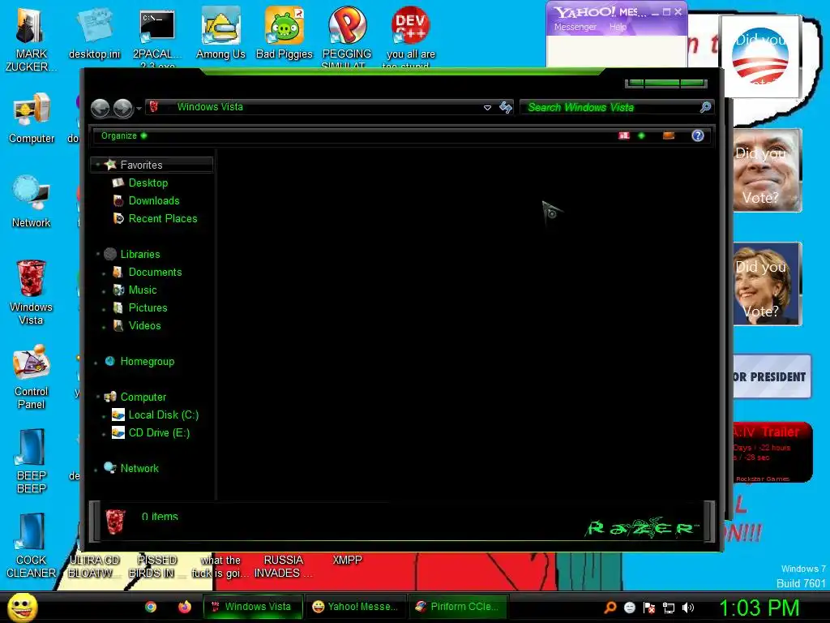Go forward using the Forward arrow button
Screen dimensions: 830x623
pos(123,108)
